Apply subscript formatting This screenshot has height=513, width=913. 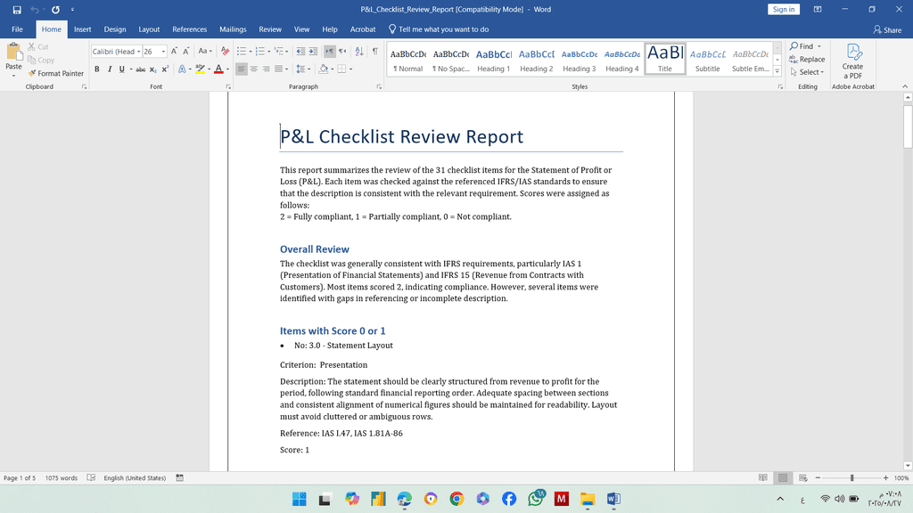pos(153,69)
